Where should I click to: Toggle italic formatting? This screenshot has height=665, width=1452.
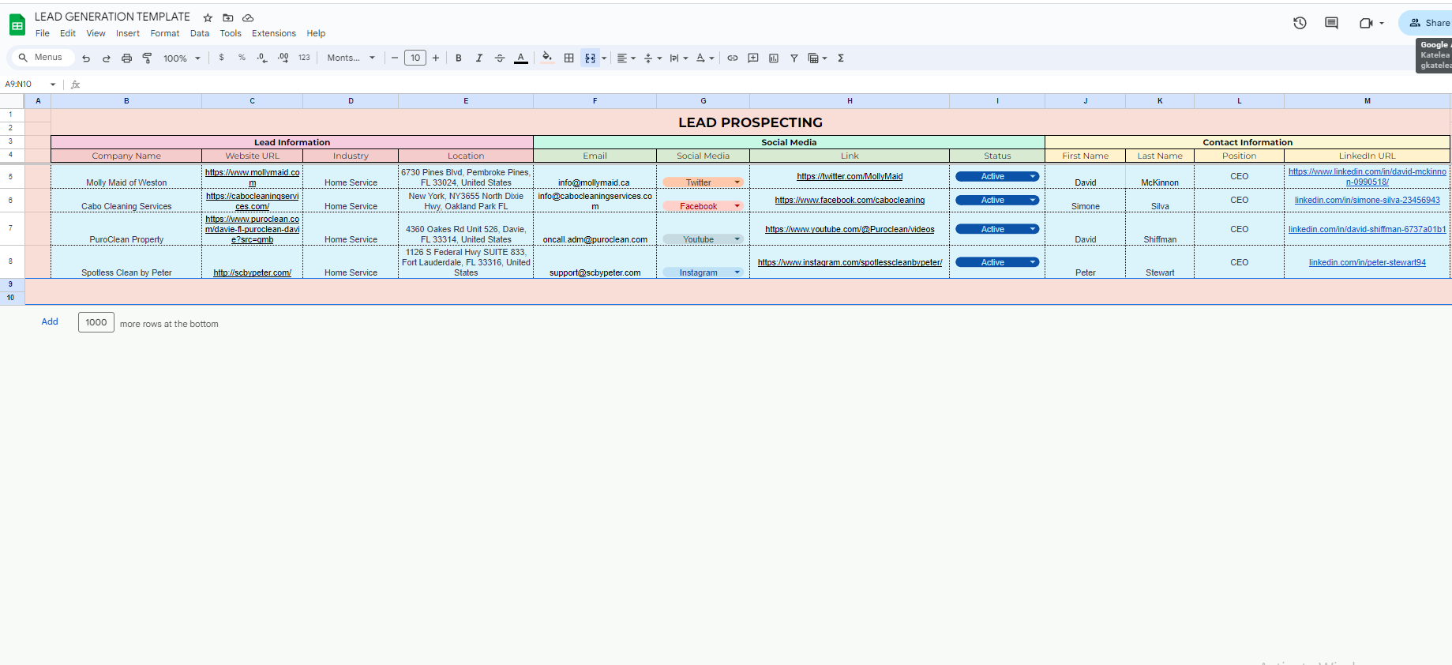coord(479,58)
